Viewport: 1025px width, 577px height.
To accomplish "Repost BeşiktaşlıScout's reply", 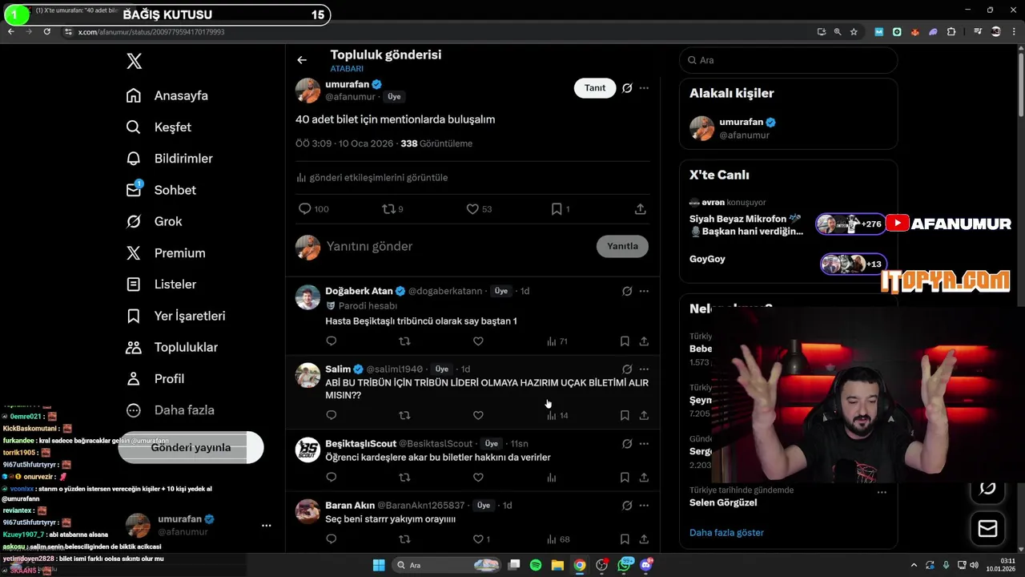I will 404,478.
